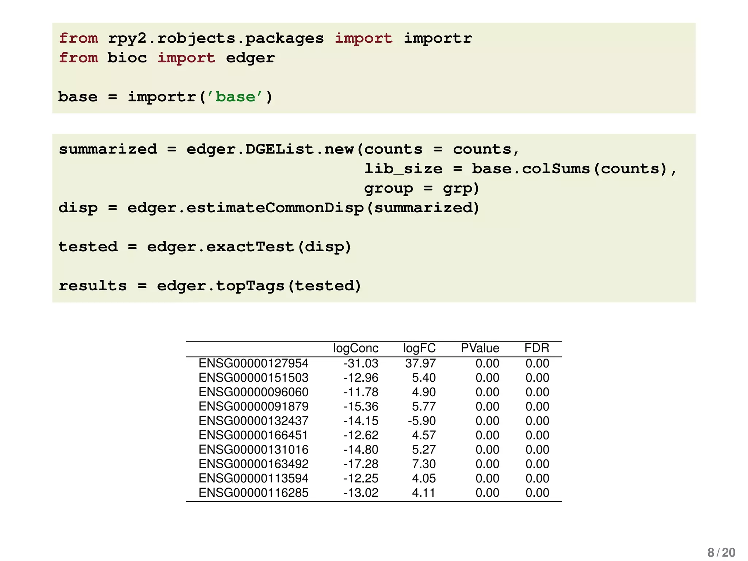The image size is (748, 561).
Task: Click the logFC value 4.05
Action: 424,478
